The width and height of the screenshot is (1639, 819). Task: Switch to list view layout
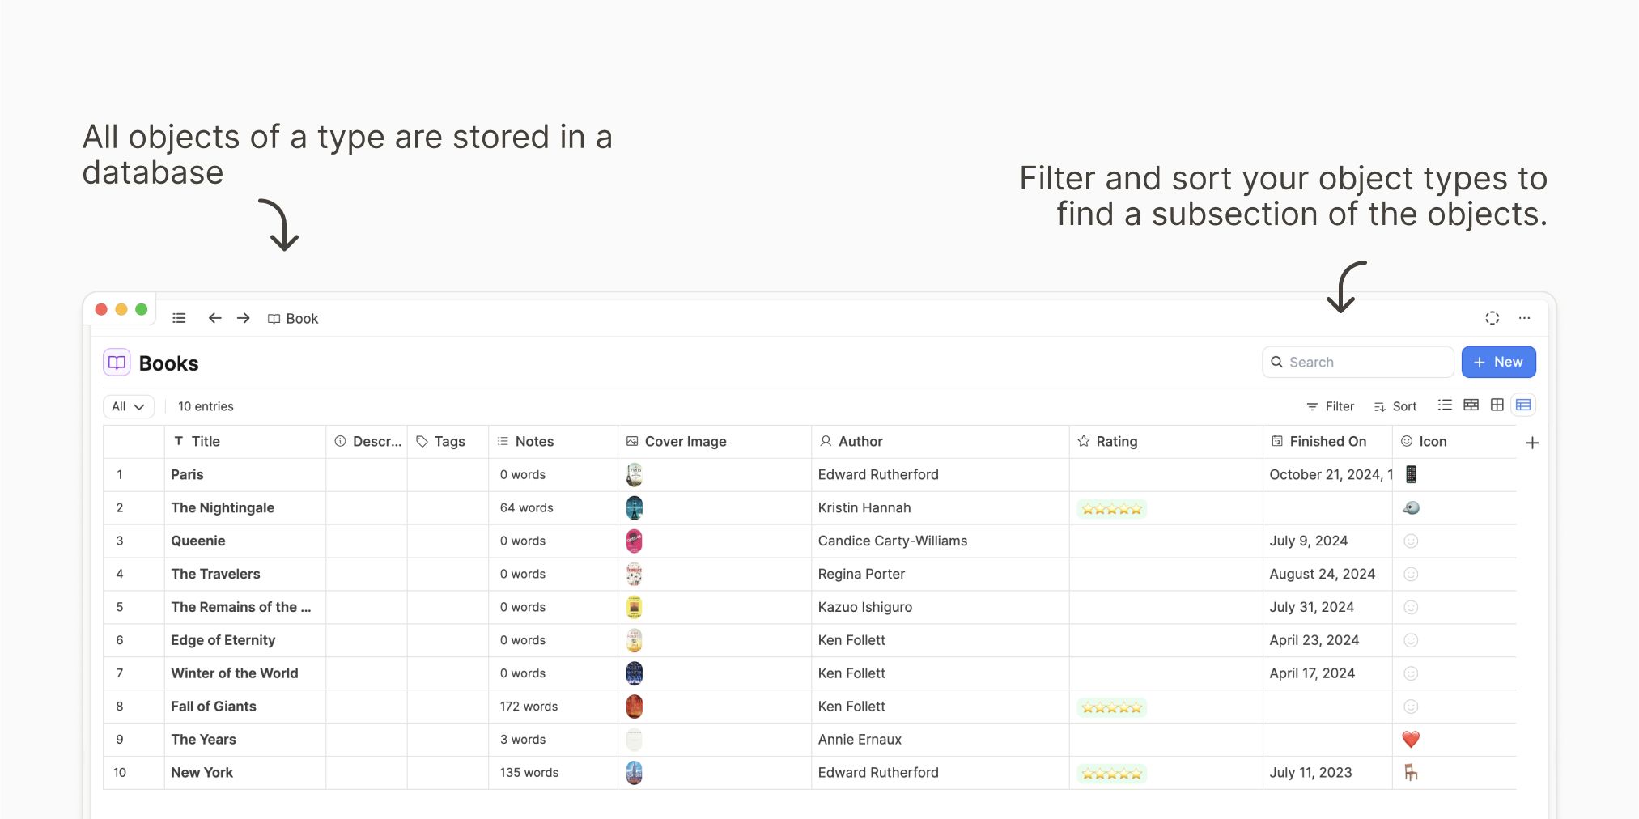1444,405
